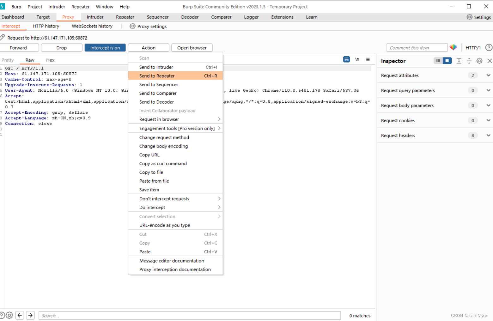Open the Repeater main tab
The width and height of the screenshot is (493, 321).
coord(125,17)
